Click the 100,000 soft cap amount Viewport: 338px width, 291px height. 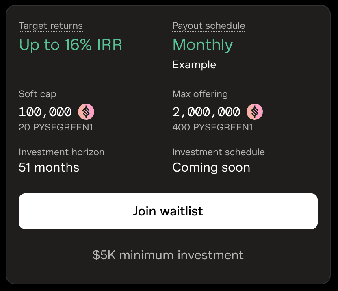(x=45, y=112)
